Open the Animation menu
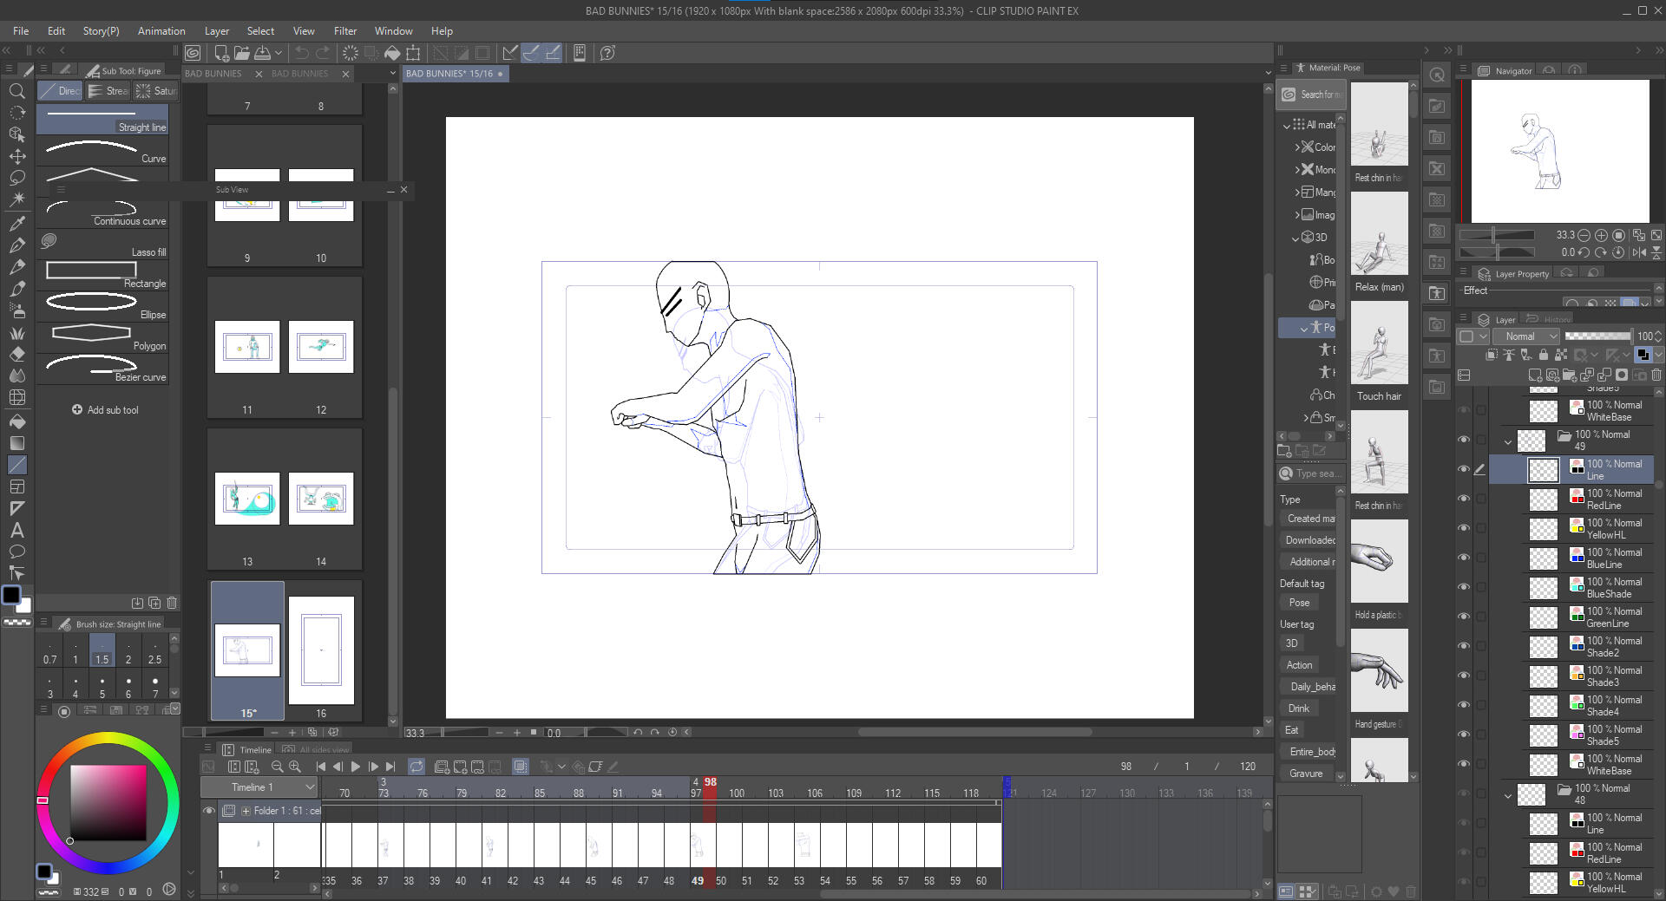 point(161,30)
